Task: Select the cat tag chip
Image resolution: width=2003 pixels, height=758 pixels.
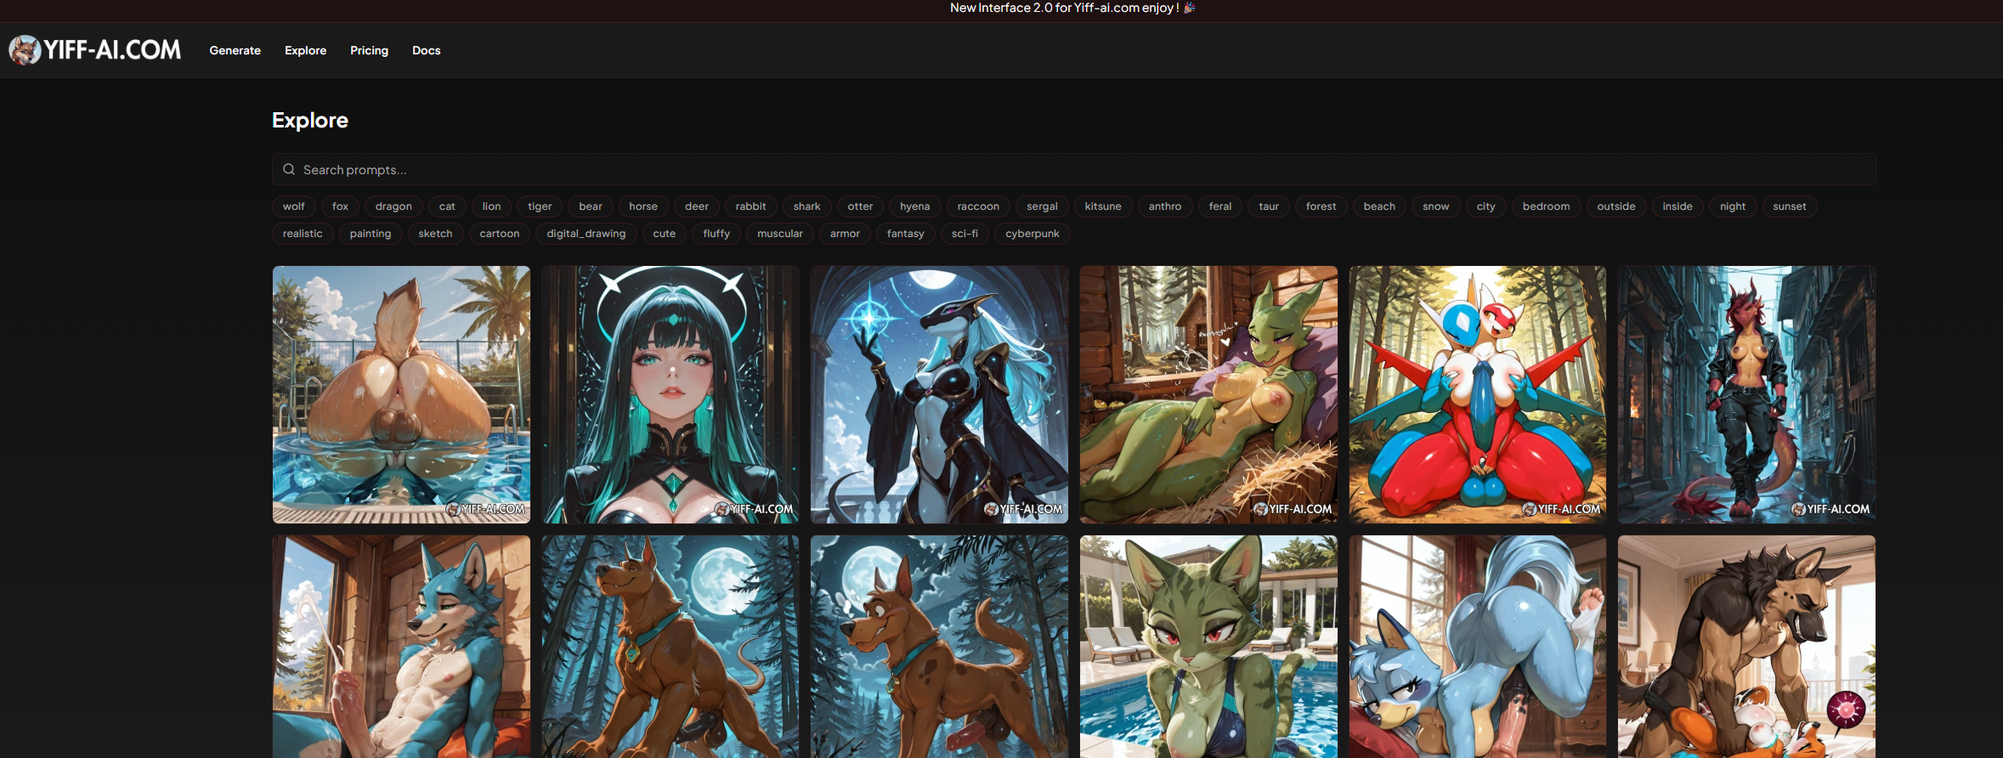Action: point(447,206)
